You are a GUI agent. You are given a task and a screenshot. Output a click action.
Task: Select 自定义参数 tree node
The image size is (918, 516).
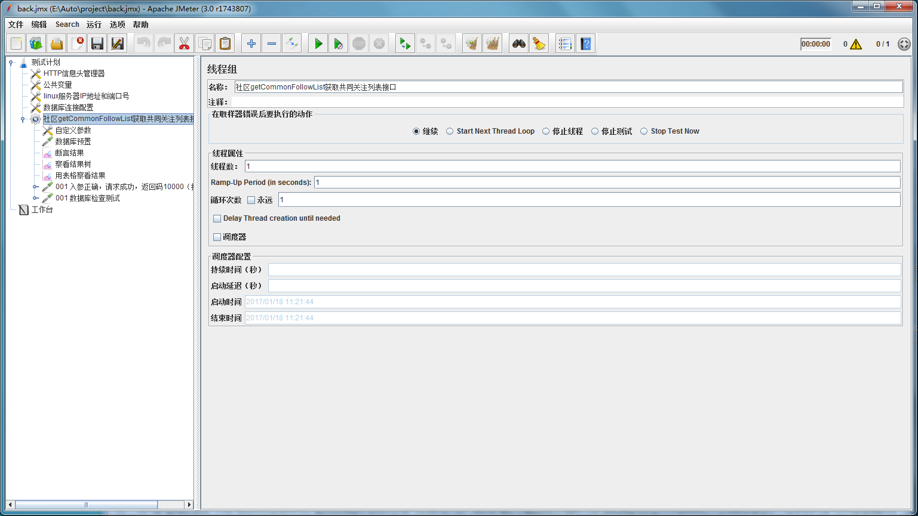pos(73,130)
